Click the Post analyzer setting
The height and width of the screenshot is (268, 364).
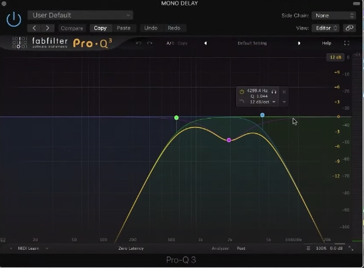coord(241,248)
